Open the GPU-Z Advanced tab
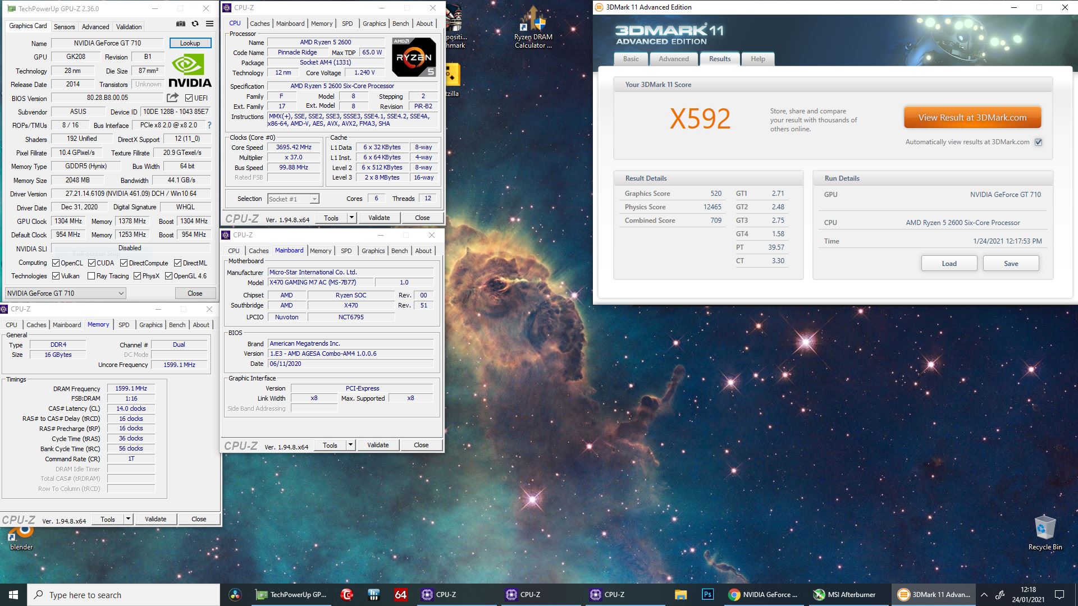 pyautogui.click(x=95, y=26)
